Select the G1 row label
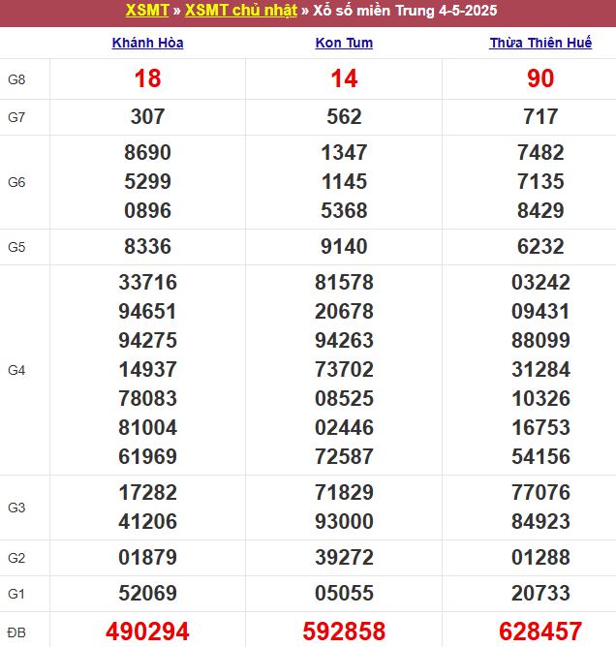This screenshot has width=616, height=647. 16,594
